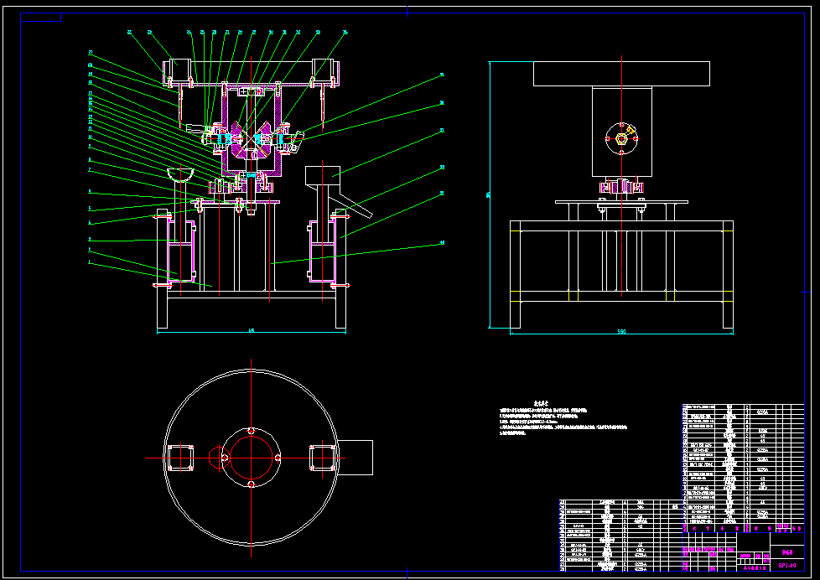The width and height of the screenshot is (820, 580).
Task: Select the vertical height dimension text of side view
Action: [488, 195]
